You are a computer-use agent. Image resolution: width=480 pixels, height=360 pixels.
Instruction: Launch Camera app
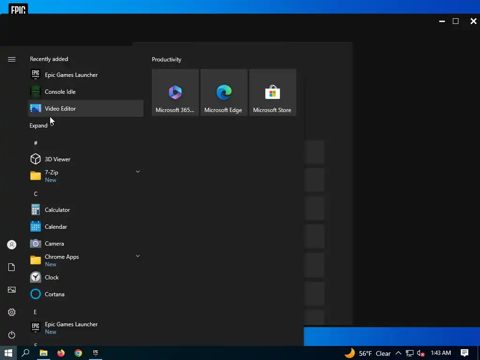point(86,243)
